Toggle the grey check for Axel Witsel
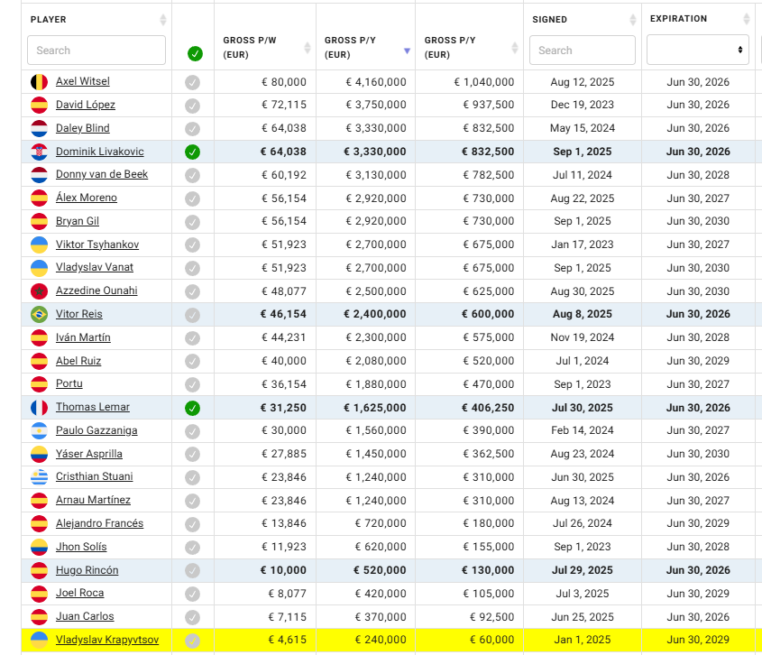This screenshot has width=762, height=655. [x=193, y=82]
